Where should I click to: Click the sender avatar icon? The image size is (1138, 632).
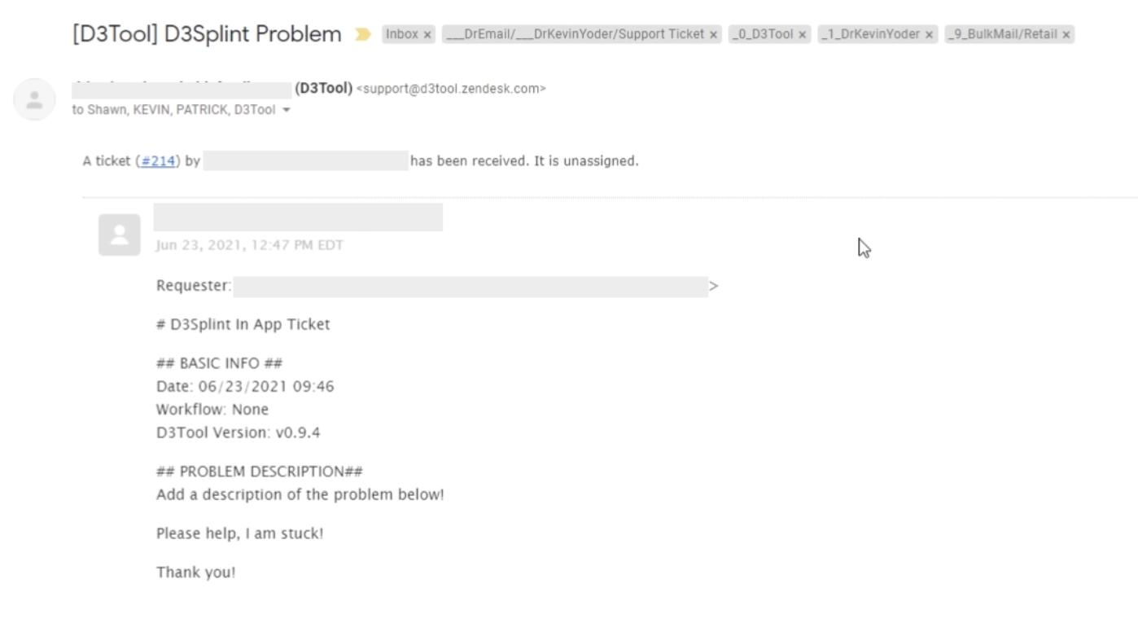[x=34, y=99]
